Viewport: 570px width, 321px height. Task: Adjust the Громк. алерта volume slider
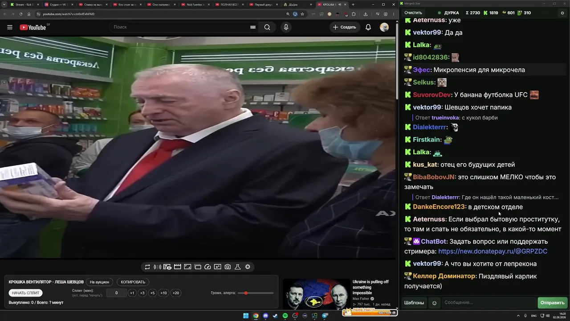256,293
